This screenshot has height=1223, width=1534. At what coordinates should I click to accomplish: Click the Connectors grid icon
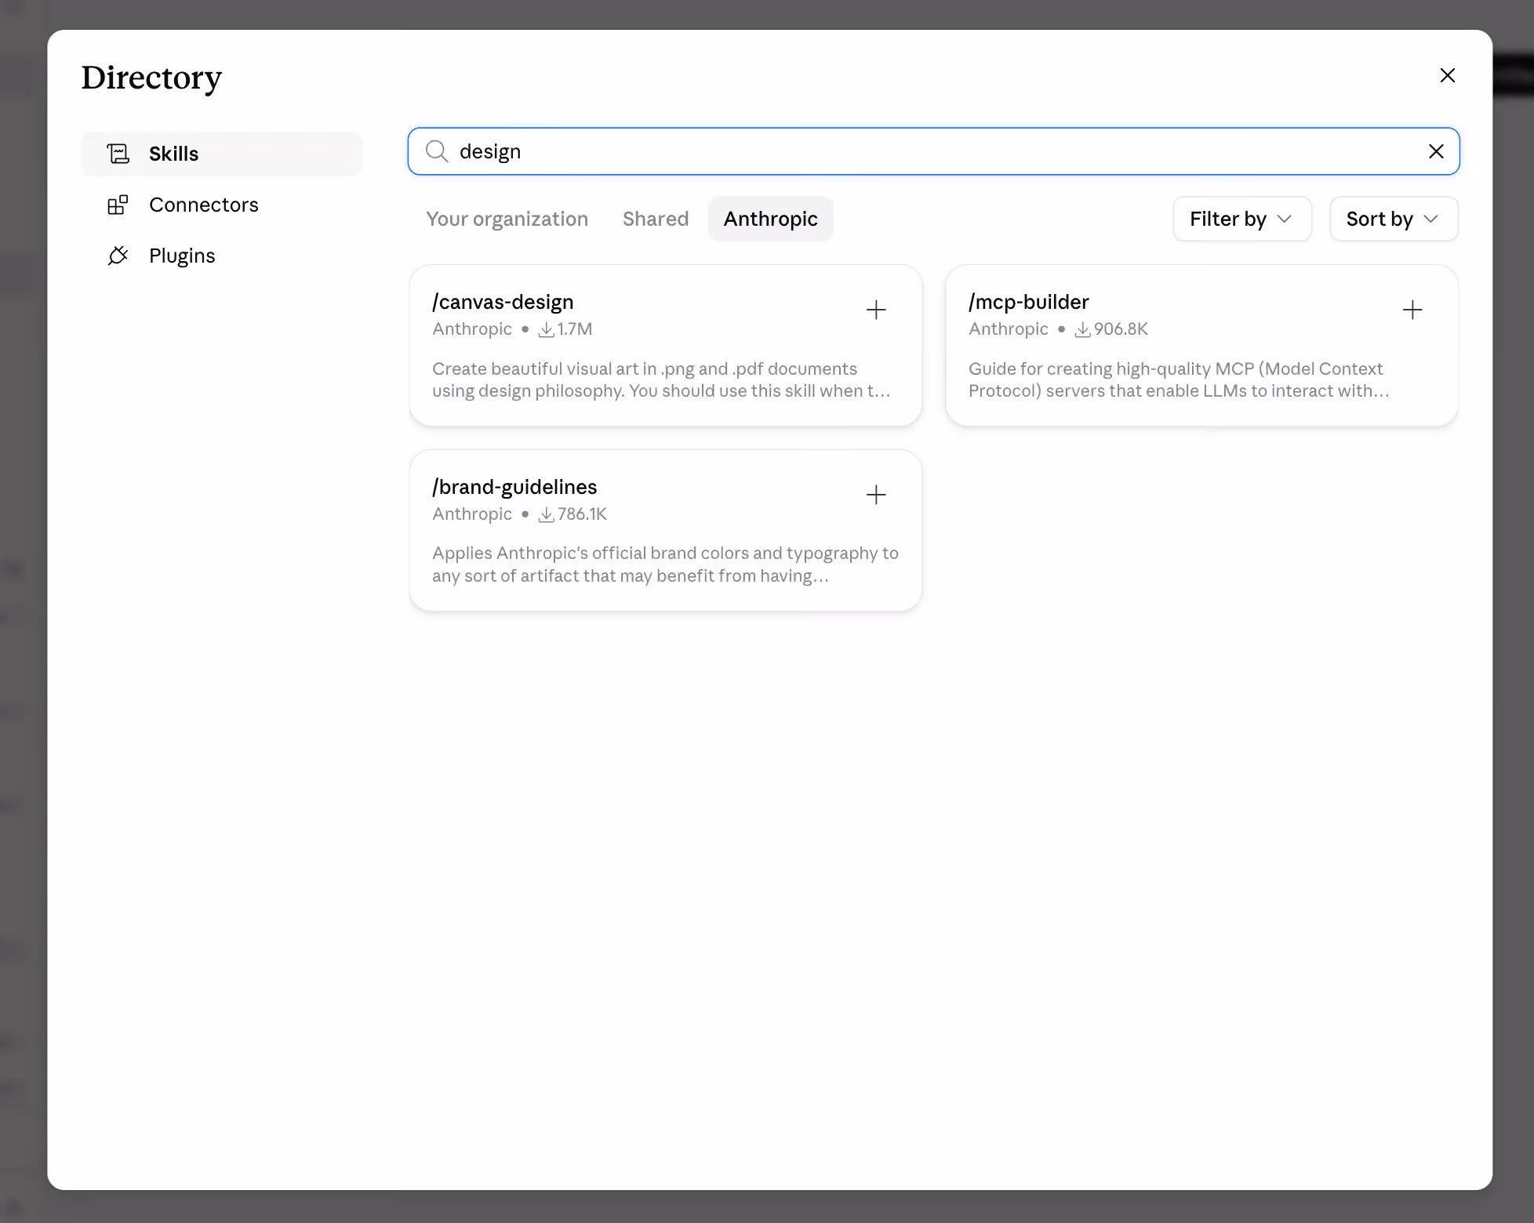tap(118, 205)
